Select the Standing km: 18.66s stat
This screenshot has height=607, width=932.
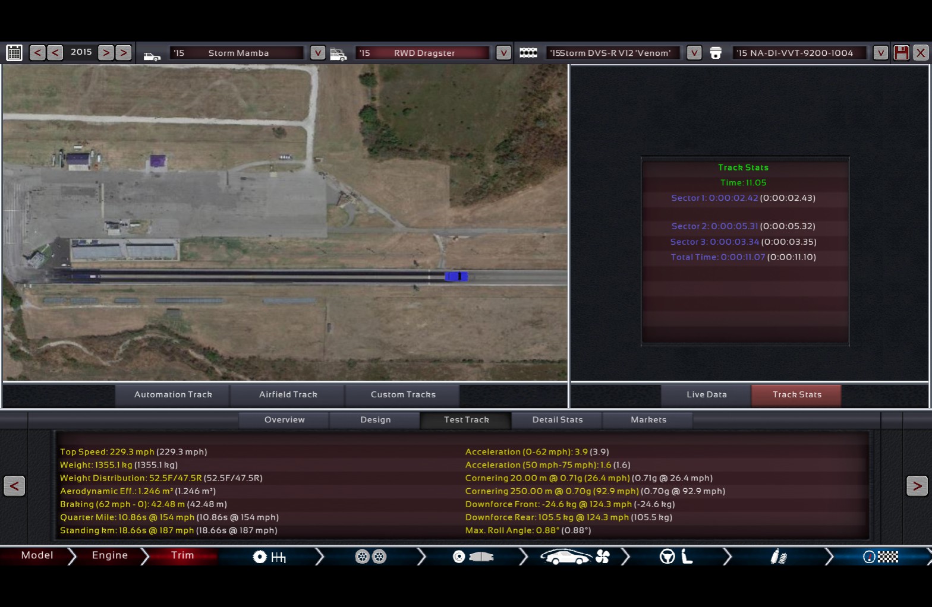pos(169,530)
